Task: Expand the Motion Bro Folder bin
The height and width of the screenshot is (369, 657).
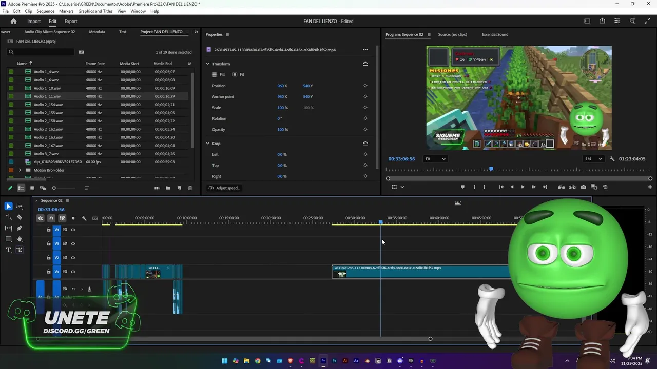Action: click(x=20, y=170)
